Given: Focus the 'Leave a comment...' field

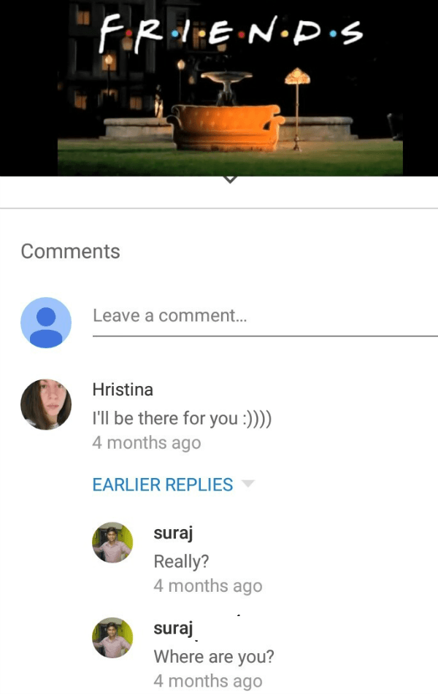Looking at the screenshot, I should point(265,317).
